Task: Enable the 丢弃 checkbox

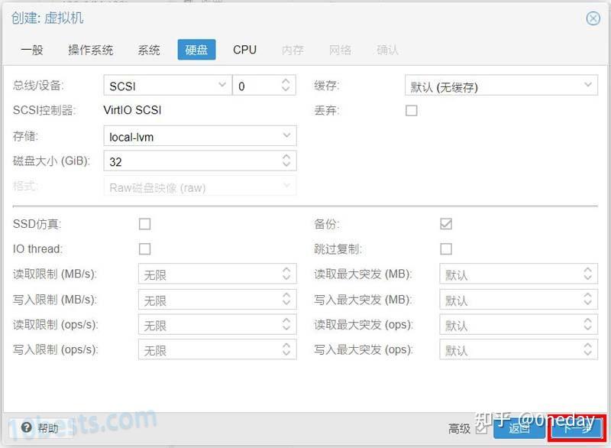Action: [x=410, y=110]
